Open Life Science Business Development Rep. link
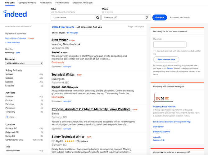 [x=172, y=122]
